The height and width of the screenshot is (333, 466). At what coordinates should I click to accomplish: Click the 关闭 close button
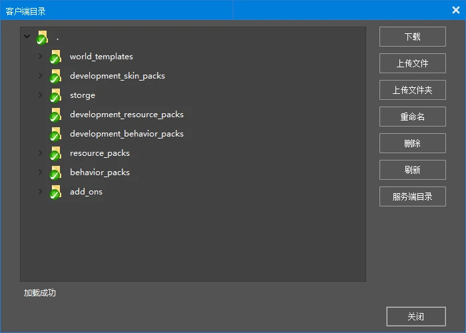click(x=416, y=316)
